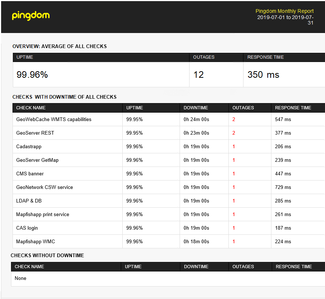Select downtime 0h 24m 00s value
This screenshot has height=299, width=325.
coord(196,119)
